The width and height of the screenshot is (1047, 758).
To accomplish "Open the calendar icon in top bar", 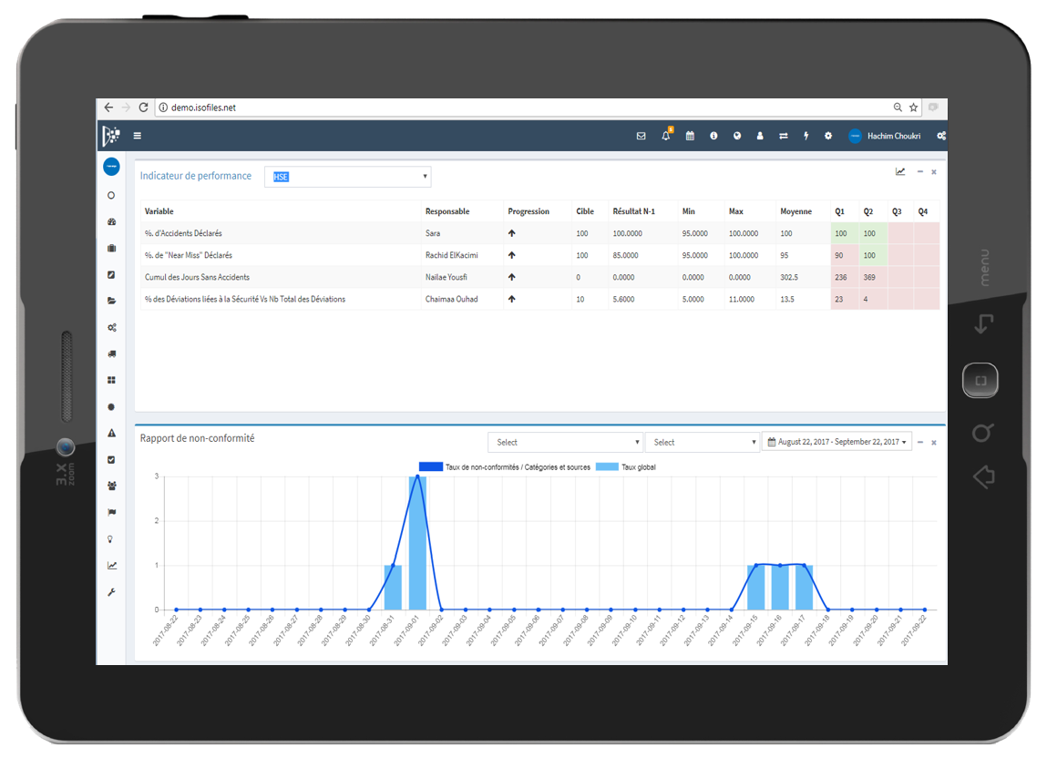I will (690, 136).
